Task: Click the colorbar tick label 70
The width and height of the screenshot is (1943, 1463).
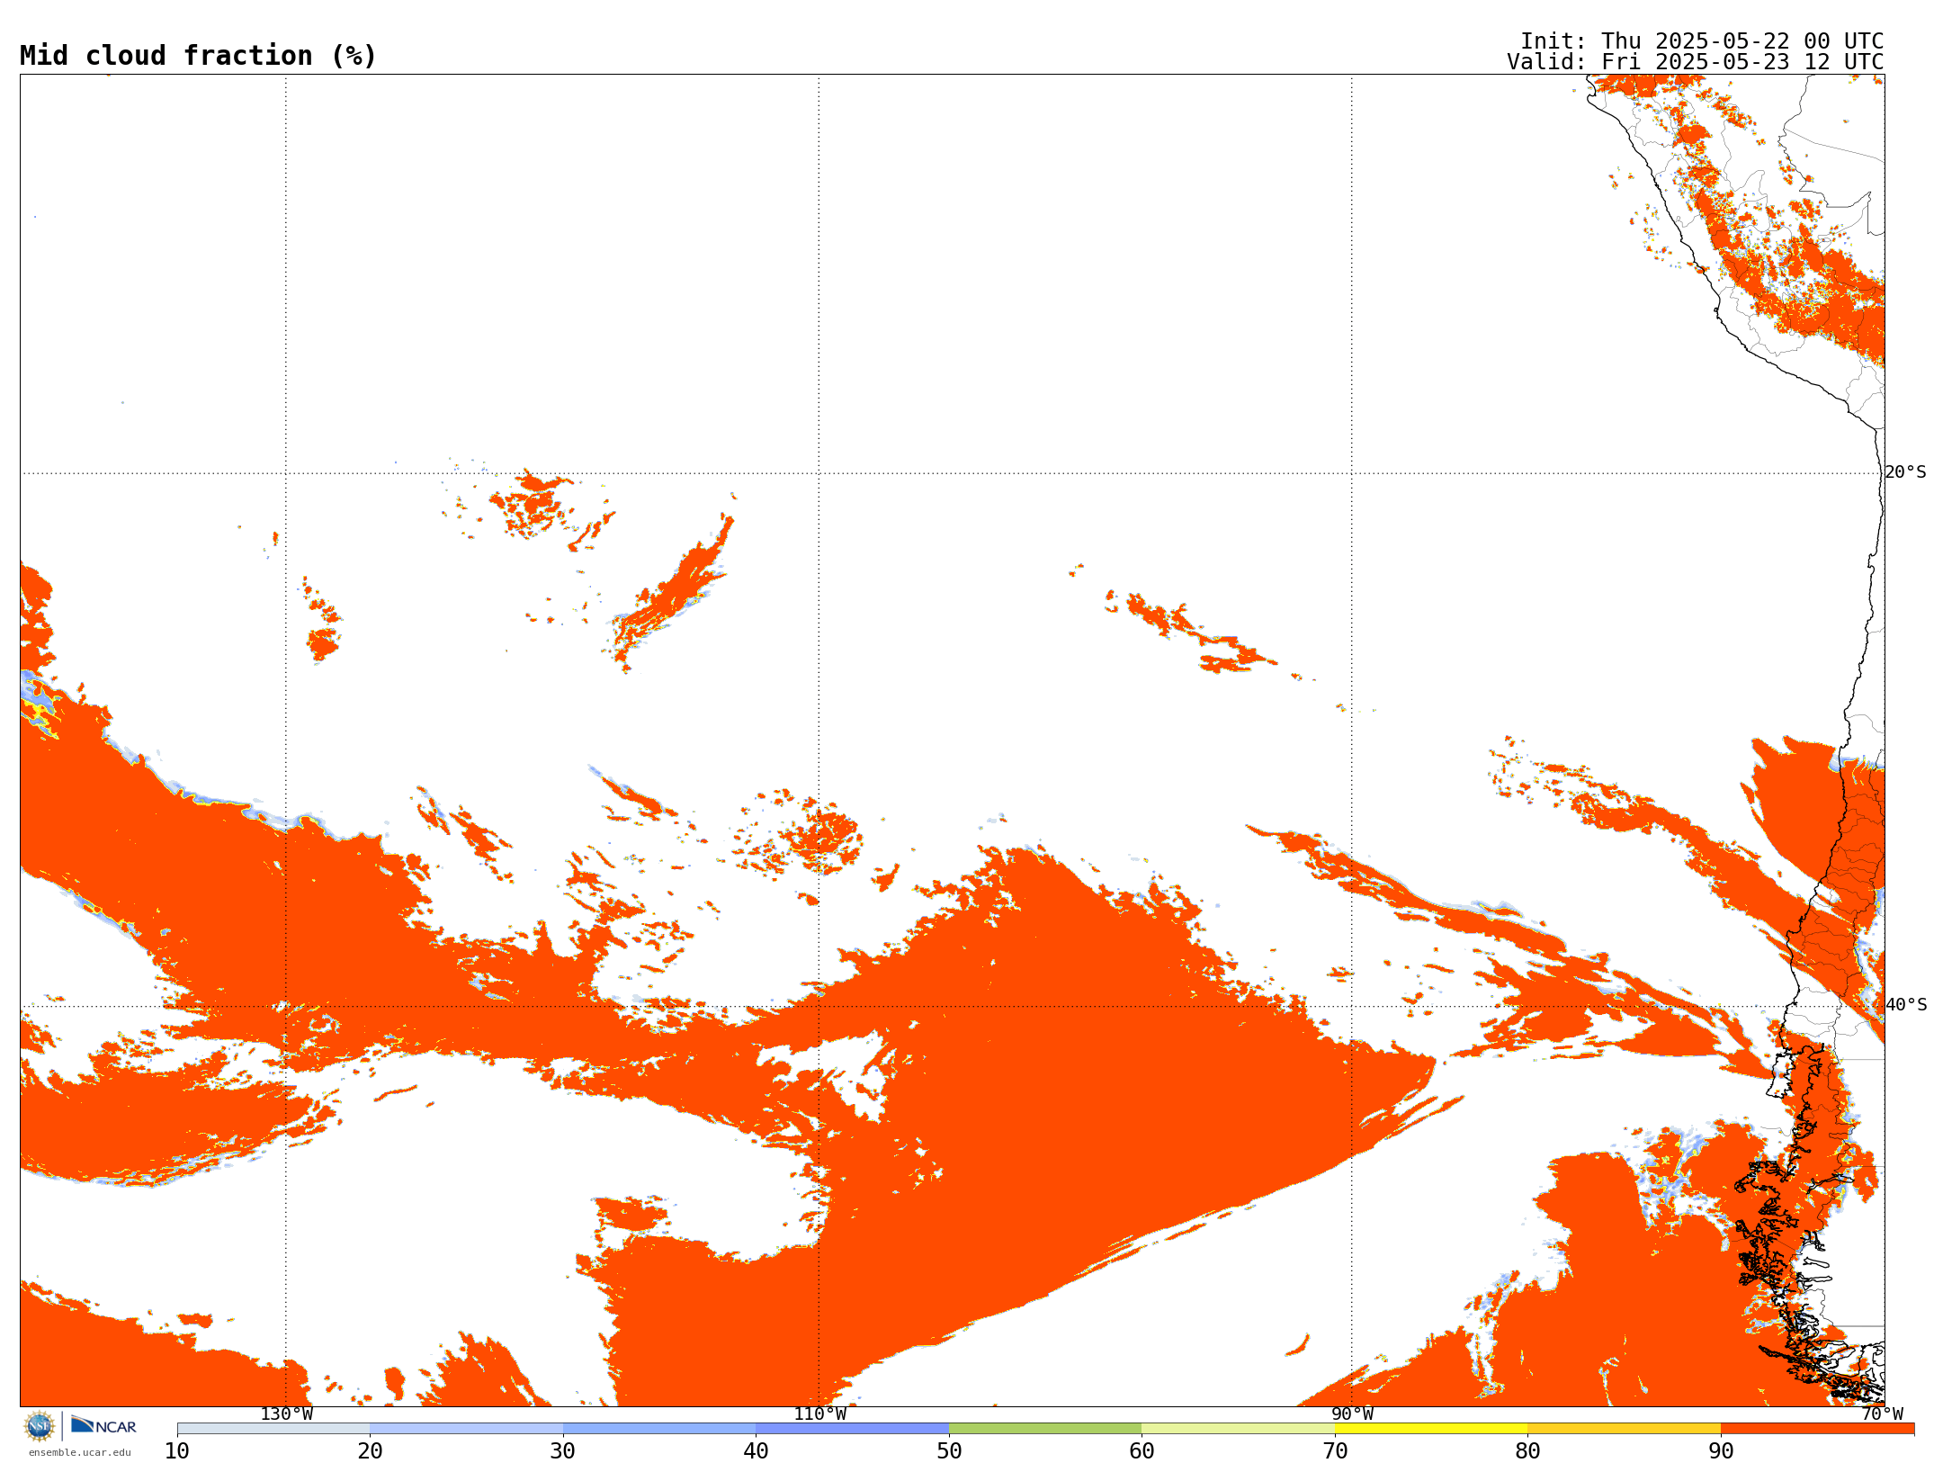Action: 1335,1451
